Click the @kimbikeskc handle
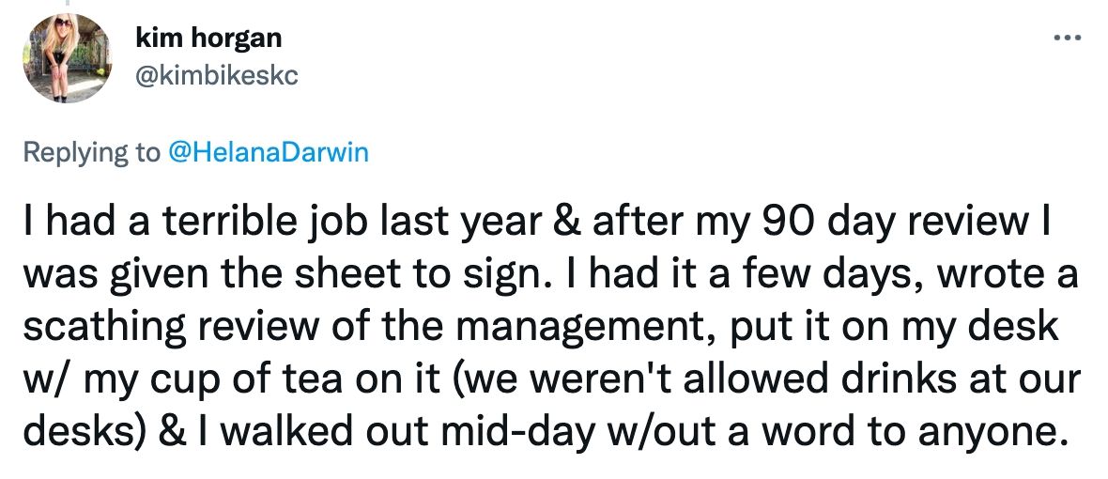Screen dimensions: 1108x479 [x=217, y=76]
